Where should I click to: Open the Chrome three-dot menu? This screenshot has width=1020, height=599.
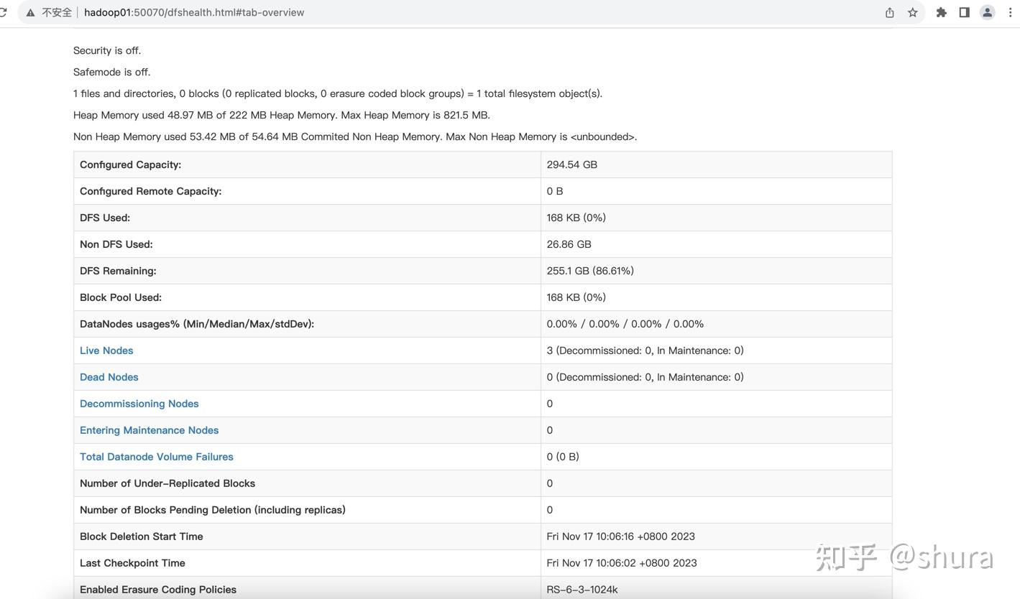(1010, 12)
